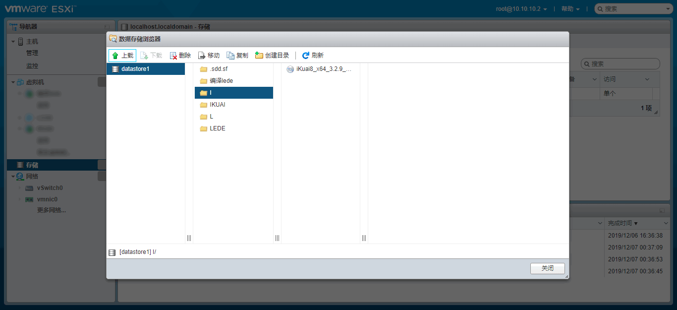Click the 创建目录 create directory button
The image size is (677, 310).
(x=272, y=56)
